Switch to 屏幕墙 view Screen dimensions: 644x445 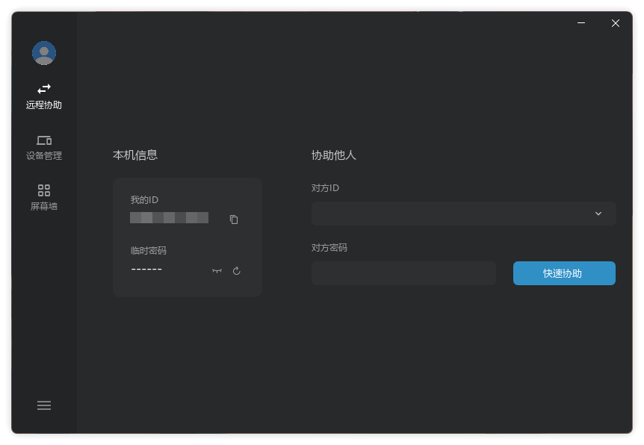(44, 197)
